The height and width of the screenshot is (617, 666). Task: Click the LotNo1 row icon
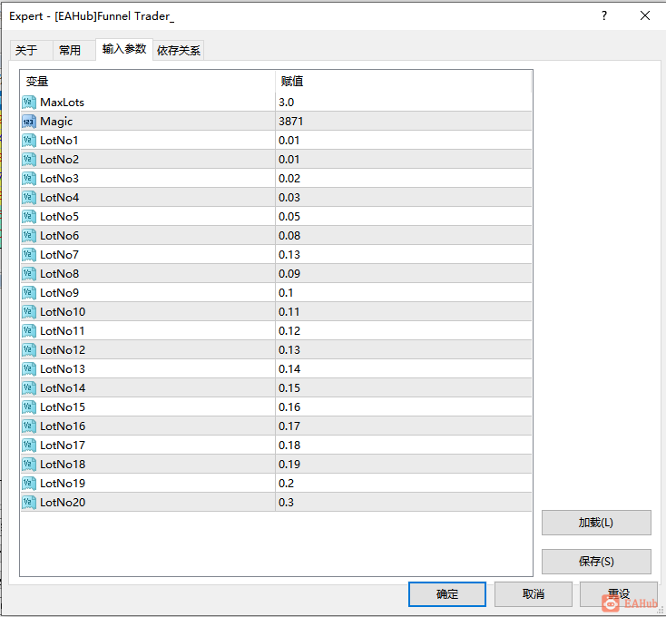coord(29,141)
